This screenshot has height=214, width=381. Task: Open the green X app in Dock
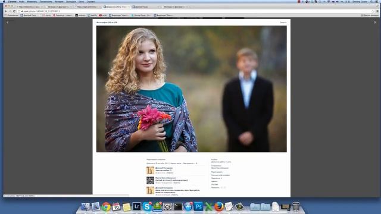coord(209,206)
